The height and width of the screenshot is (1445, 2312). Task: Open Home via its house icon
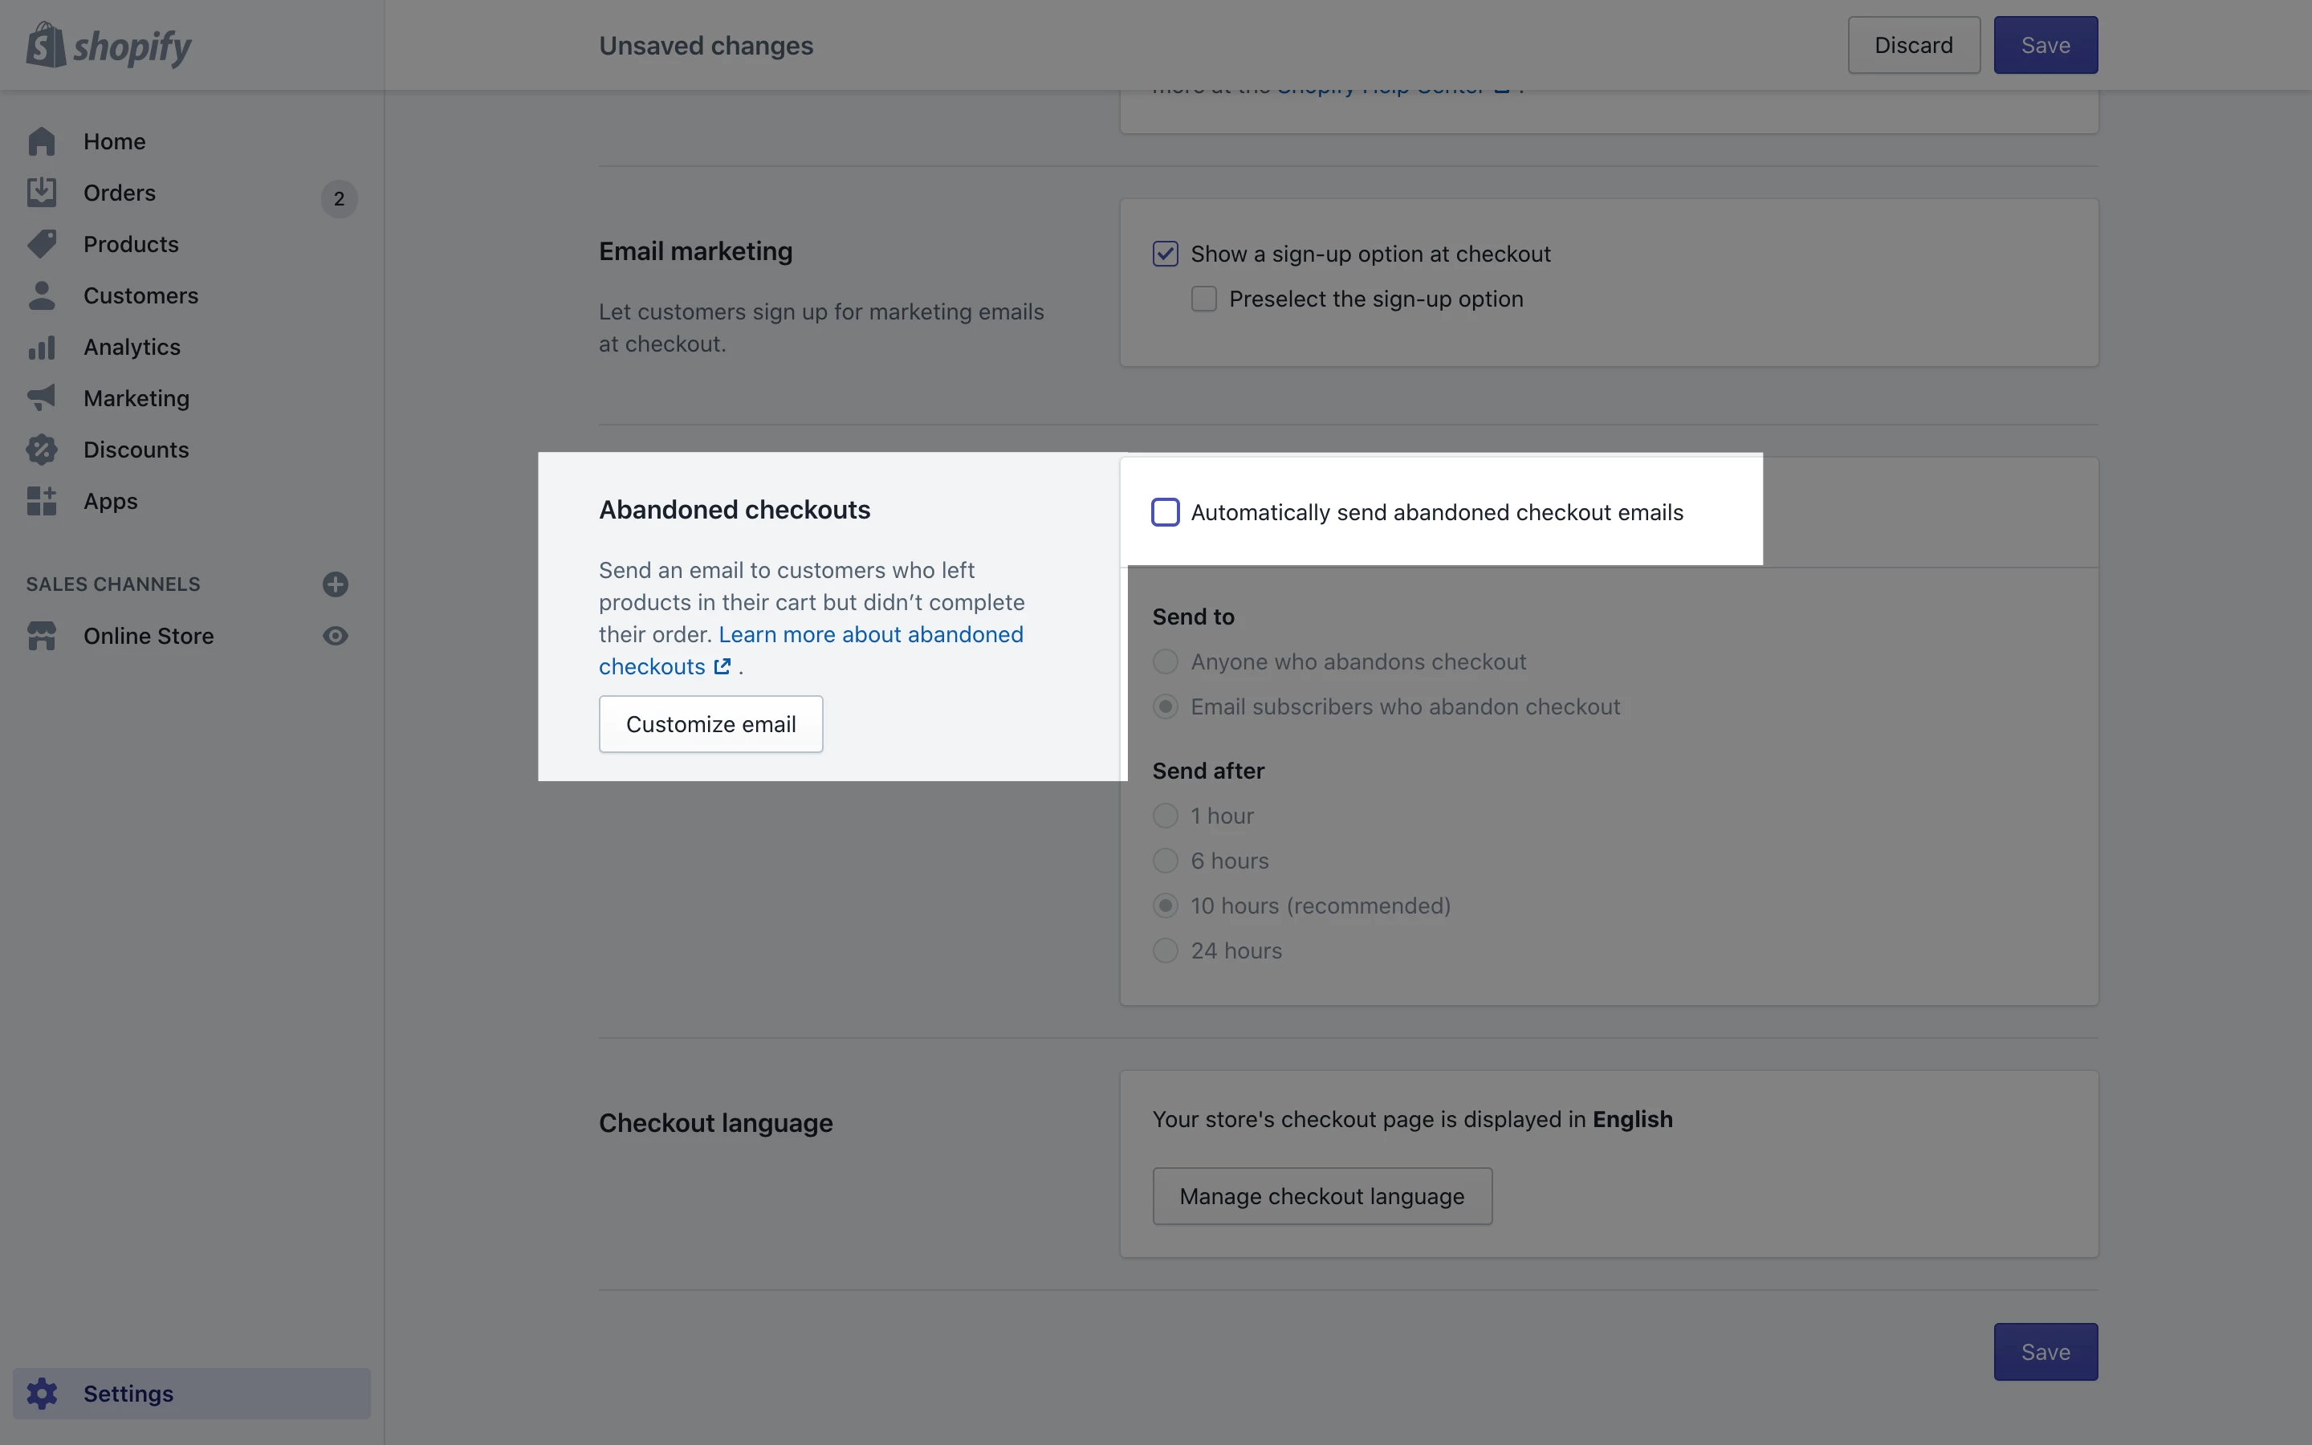(x=42, y=141)
